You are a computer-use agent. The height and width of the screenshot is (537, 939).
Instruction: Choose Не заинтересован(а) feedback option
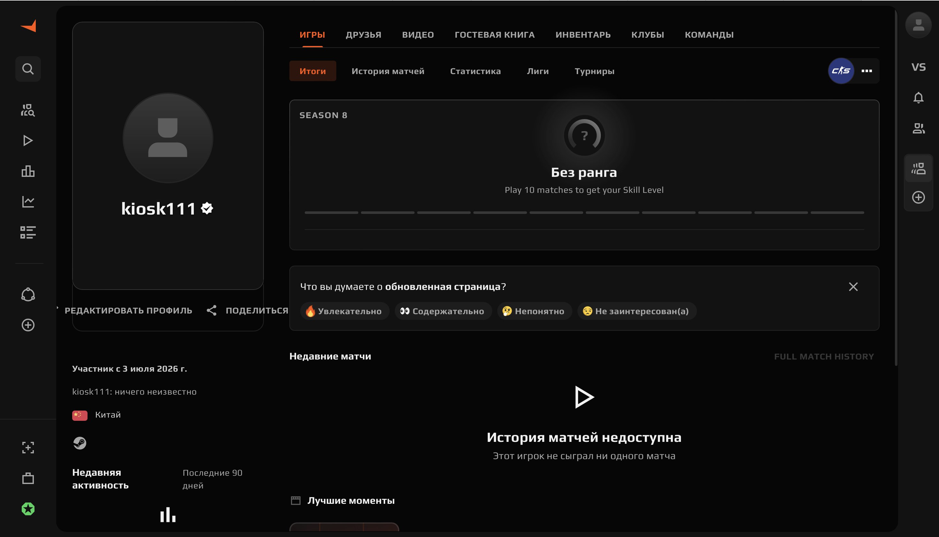(637, 311)
